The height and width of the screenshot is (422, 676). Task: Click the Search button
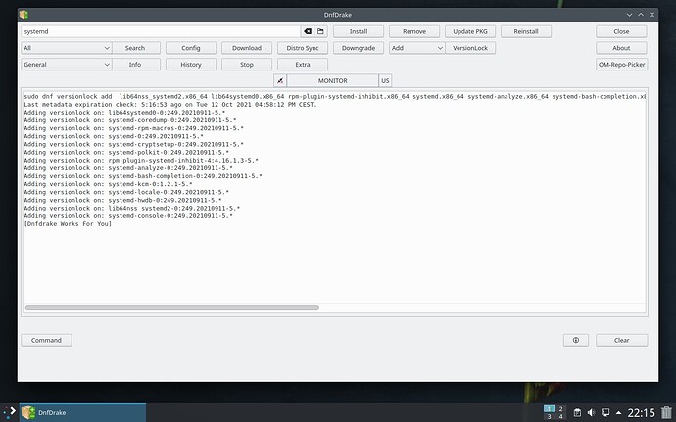pos(135,48)
